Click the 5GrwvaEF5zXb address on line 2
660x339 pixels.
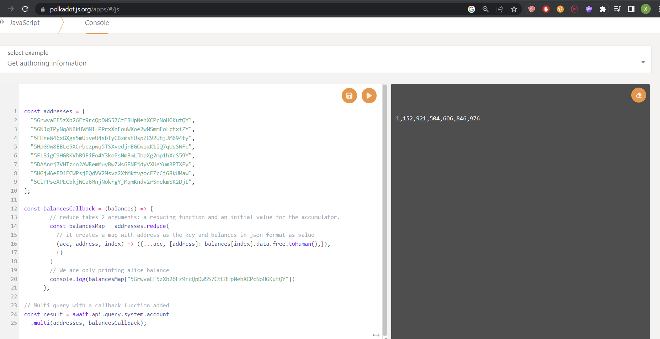pyautogui.click(x=111, y=120)
